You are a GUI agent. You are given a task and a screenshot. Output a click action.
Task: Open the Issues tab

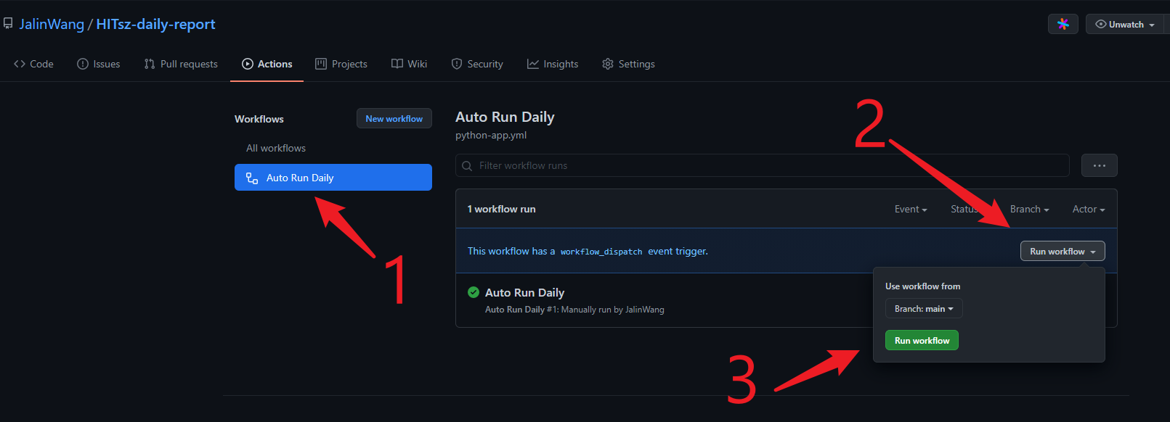pos(99,64)
